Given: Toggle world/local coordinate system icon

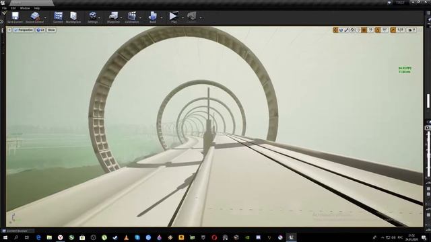Looking at the screenshot, I should pyautogui.click(x=353, y=30).
